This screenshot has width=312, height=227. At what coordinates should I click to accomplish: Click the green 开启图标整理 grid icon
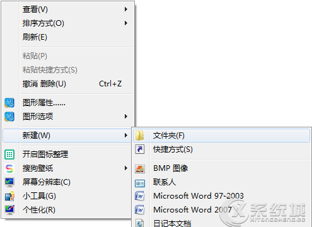pyautogui.click(x=9, y=154)
